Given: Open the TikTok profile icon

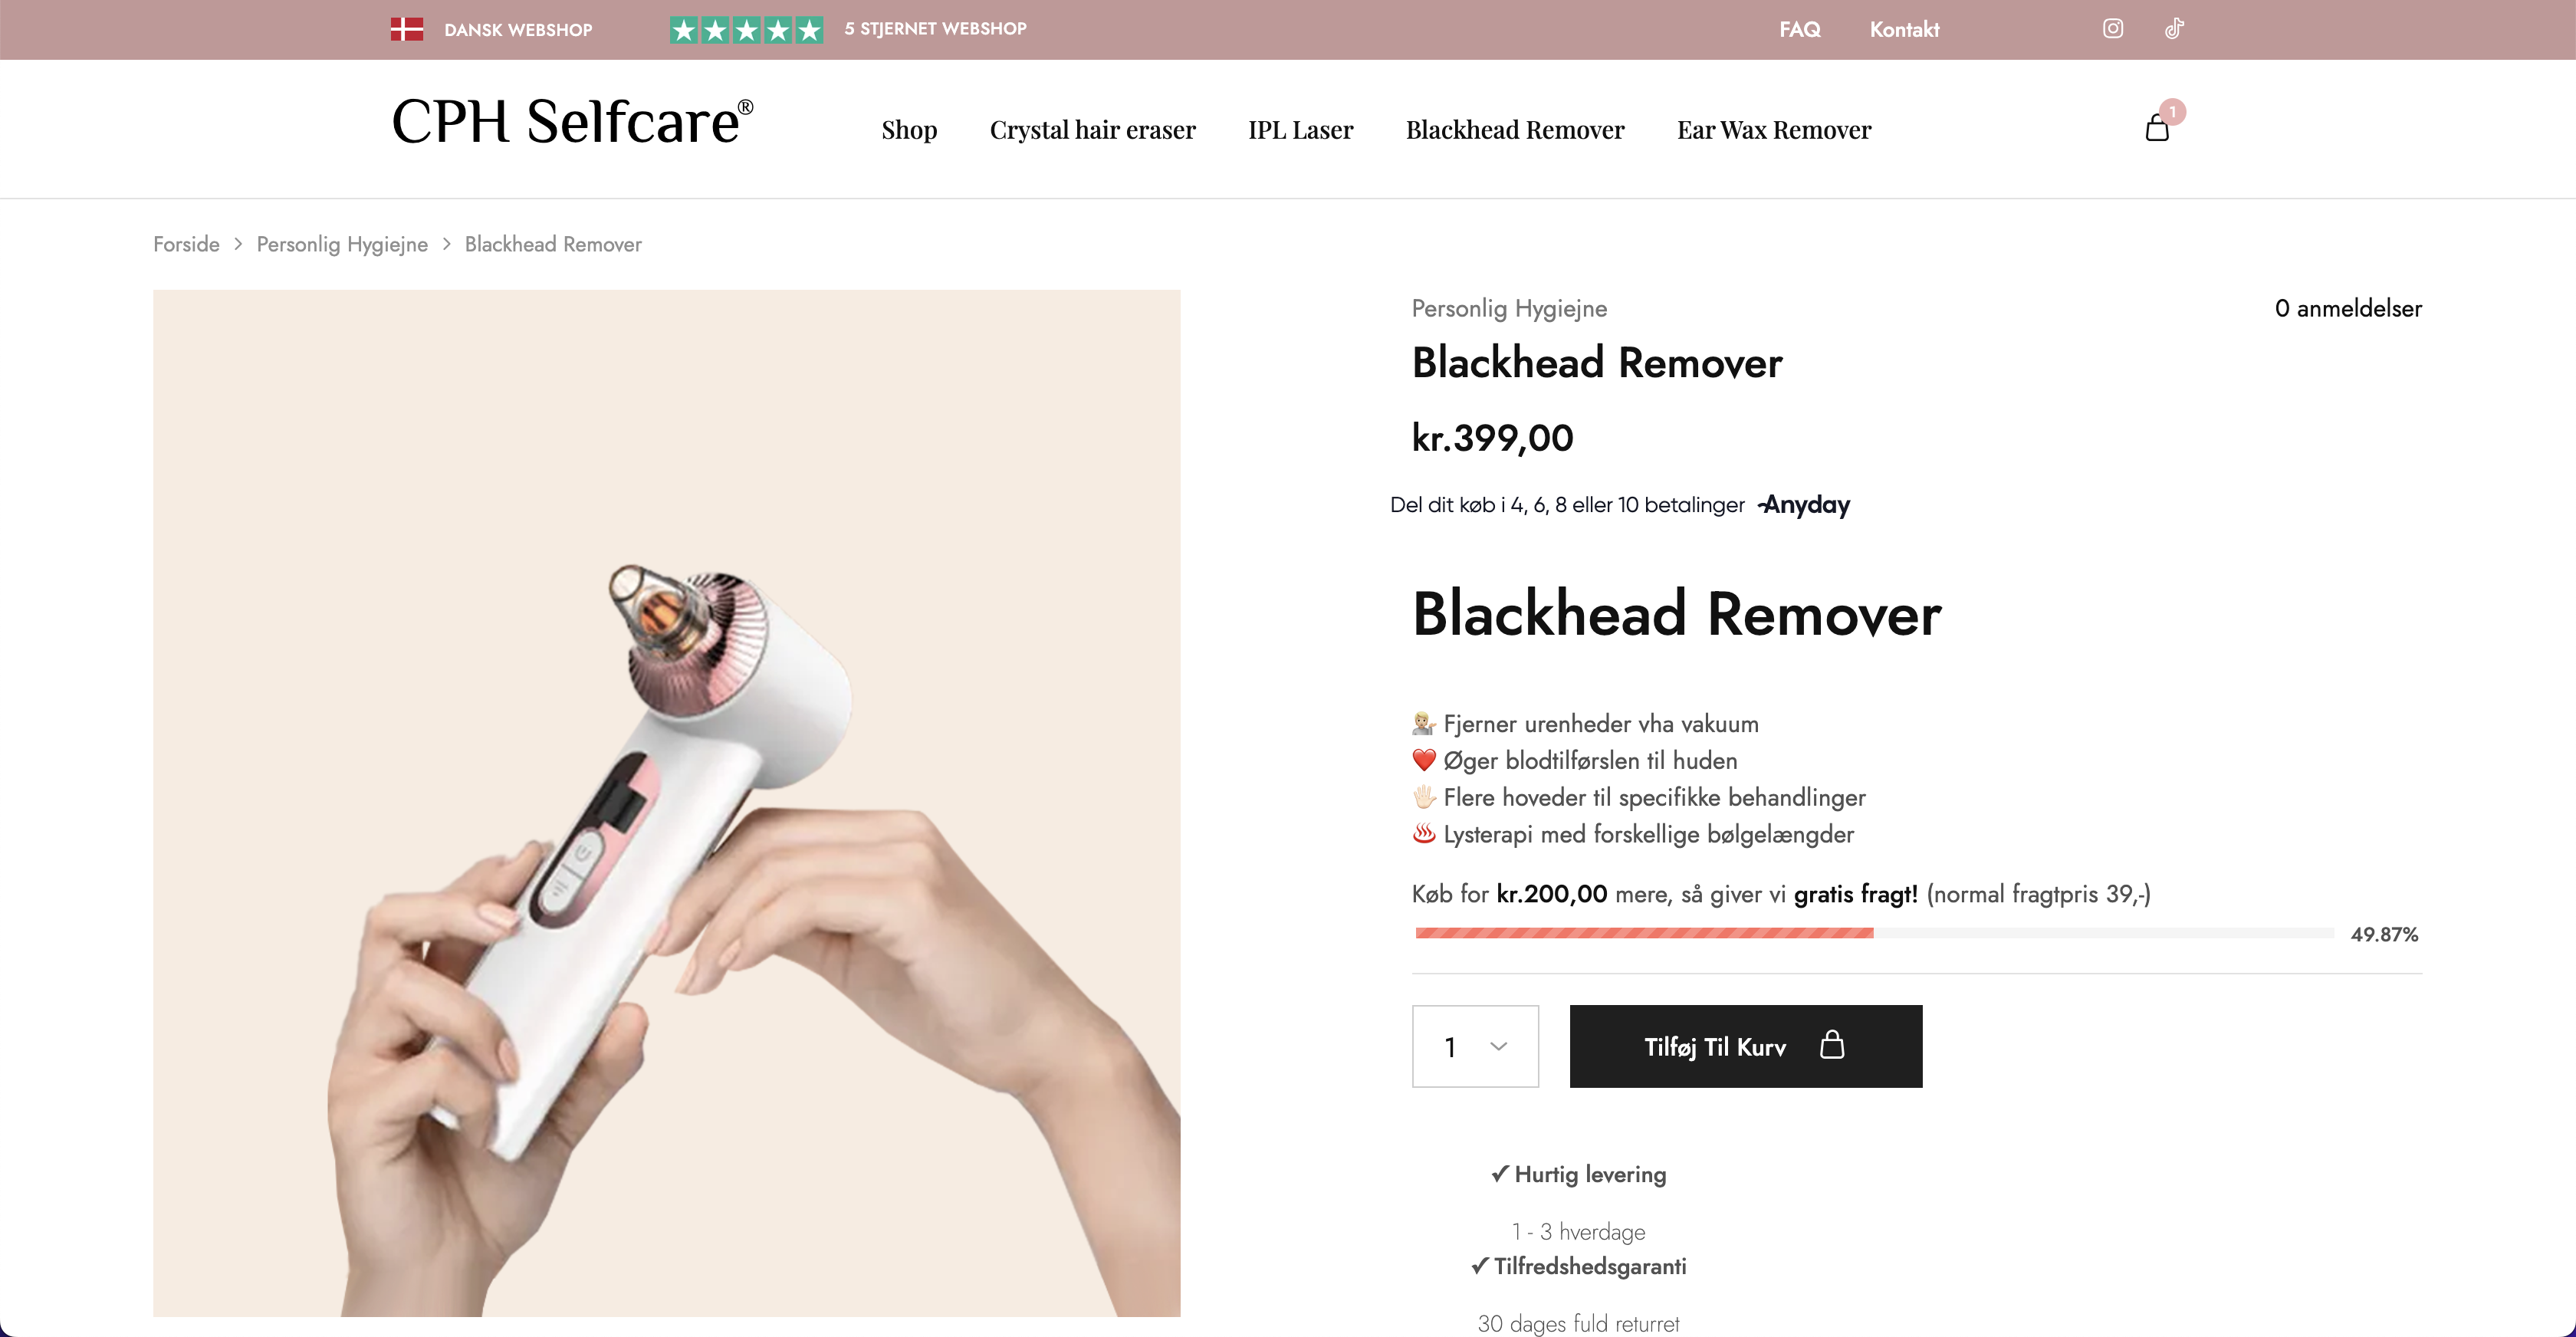Looking at the screenshot, I should (2174, 29).
